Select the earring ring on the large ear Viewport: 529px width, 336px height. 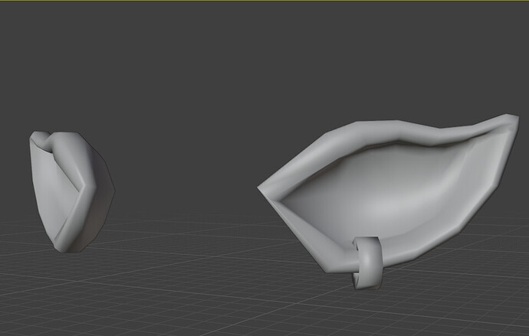coord(367,263)
